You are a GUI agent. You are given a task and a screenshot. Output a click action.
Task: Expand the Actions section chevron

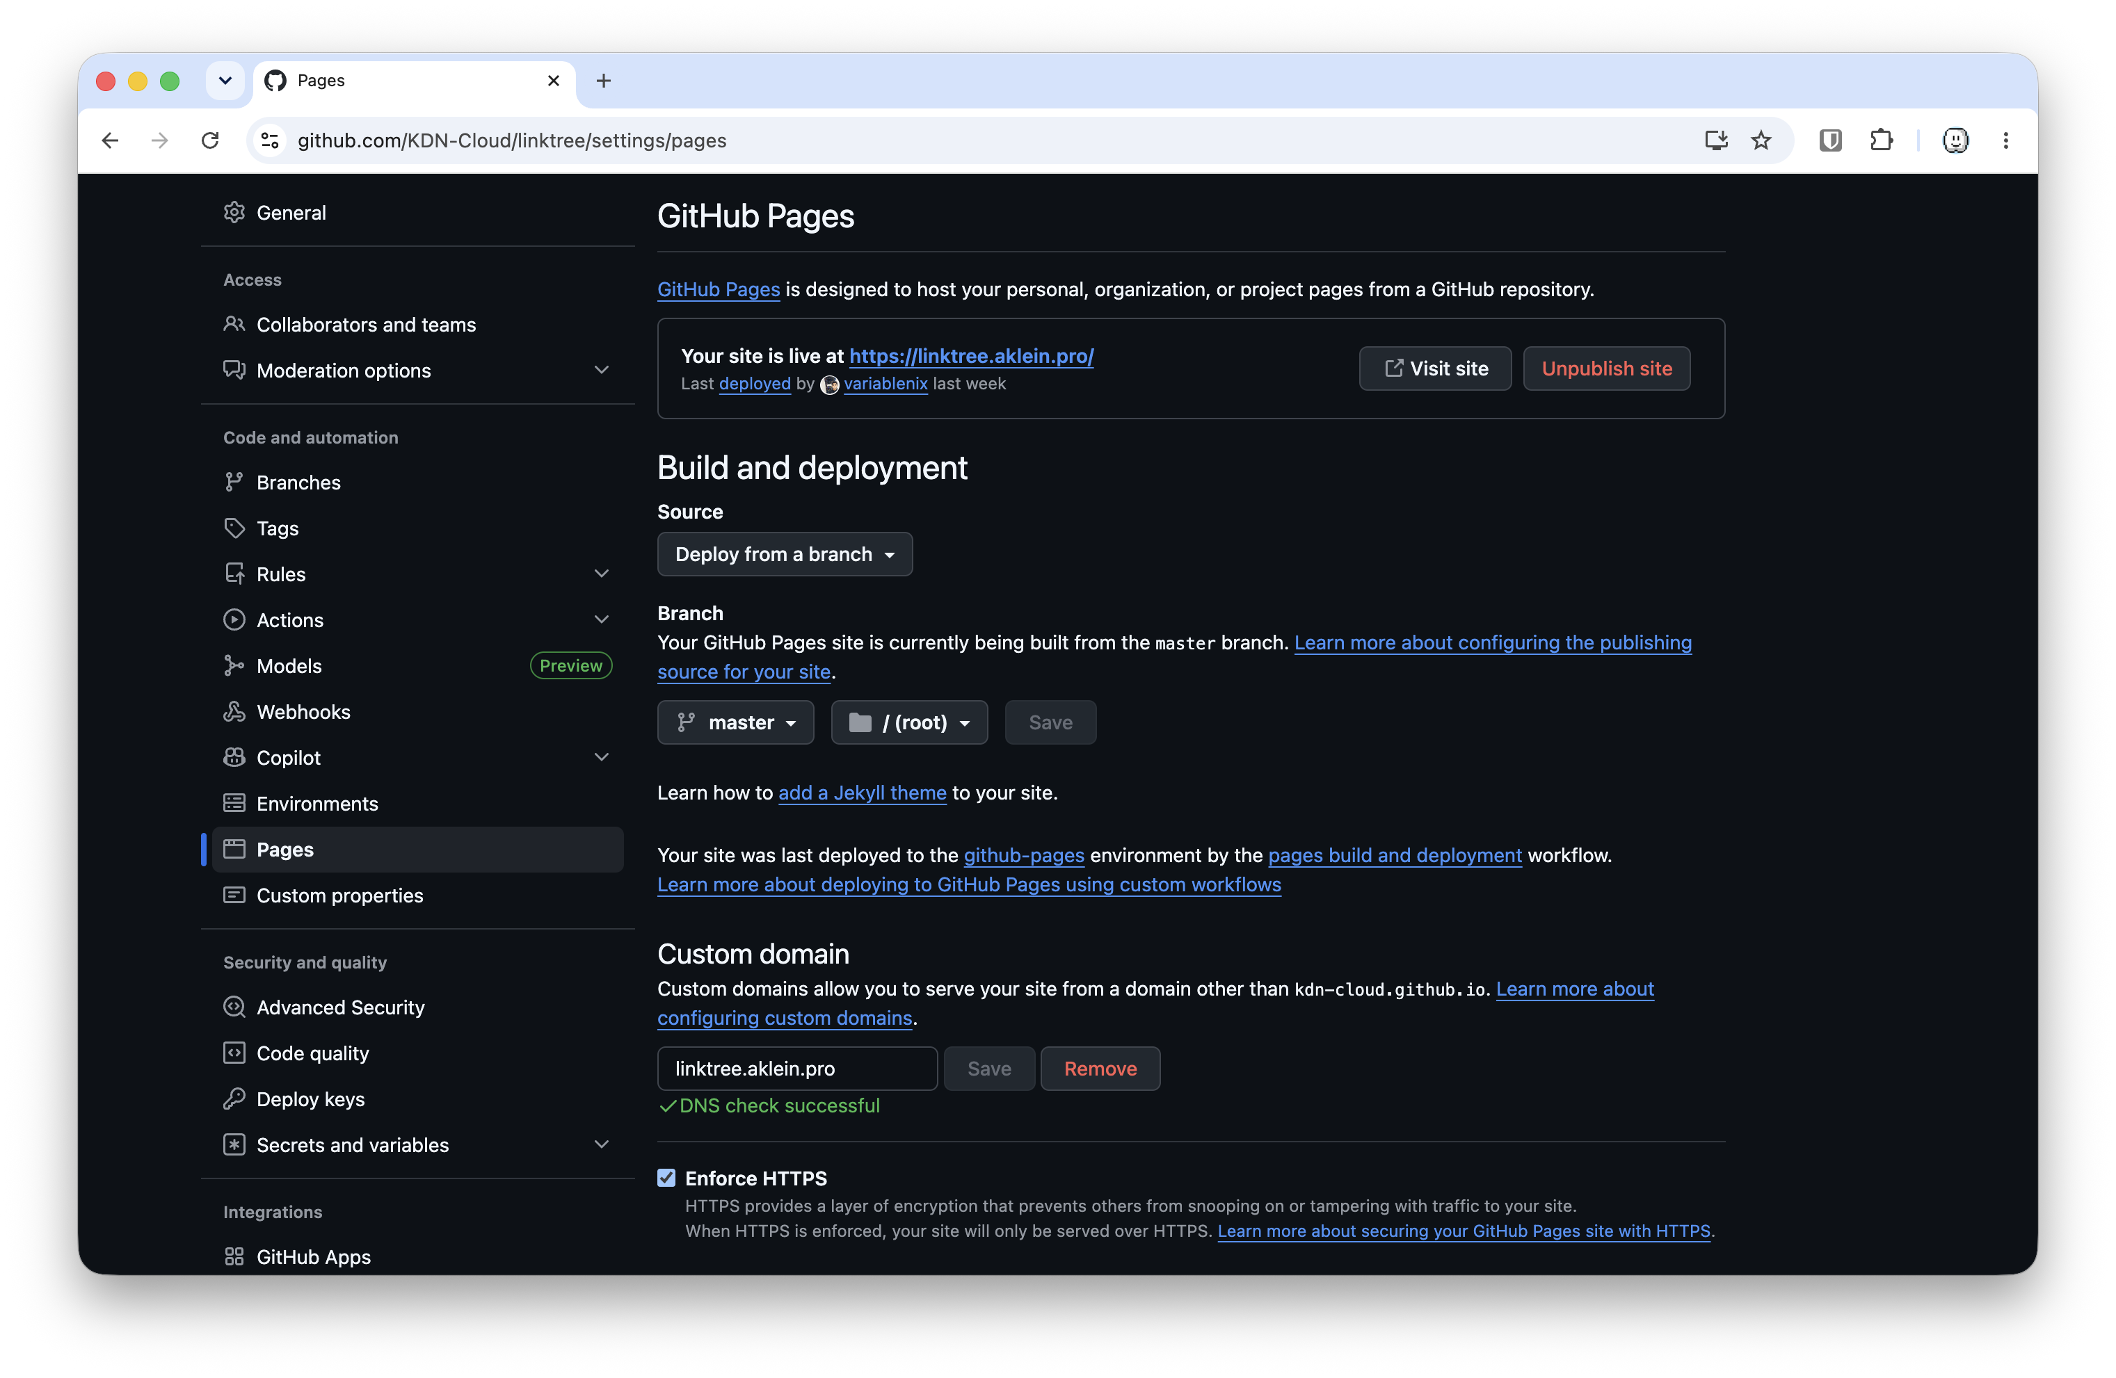[602, 619]
